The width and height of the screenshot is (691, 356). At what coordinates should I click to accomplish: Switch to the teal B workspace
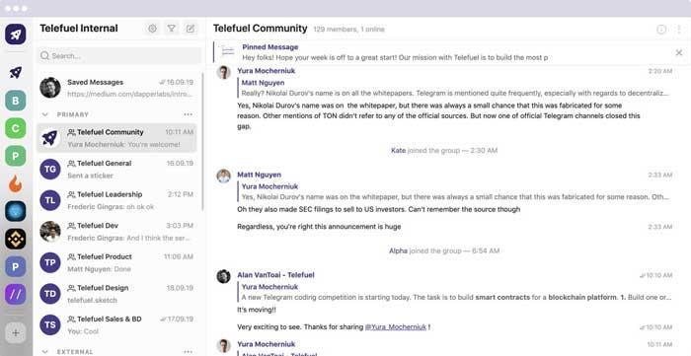point(16,101)
